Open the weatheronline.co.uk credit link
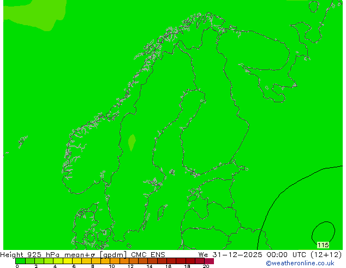 coord(300,263)
